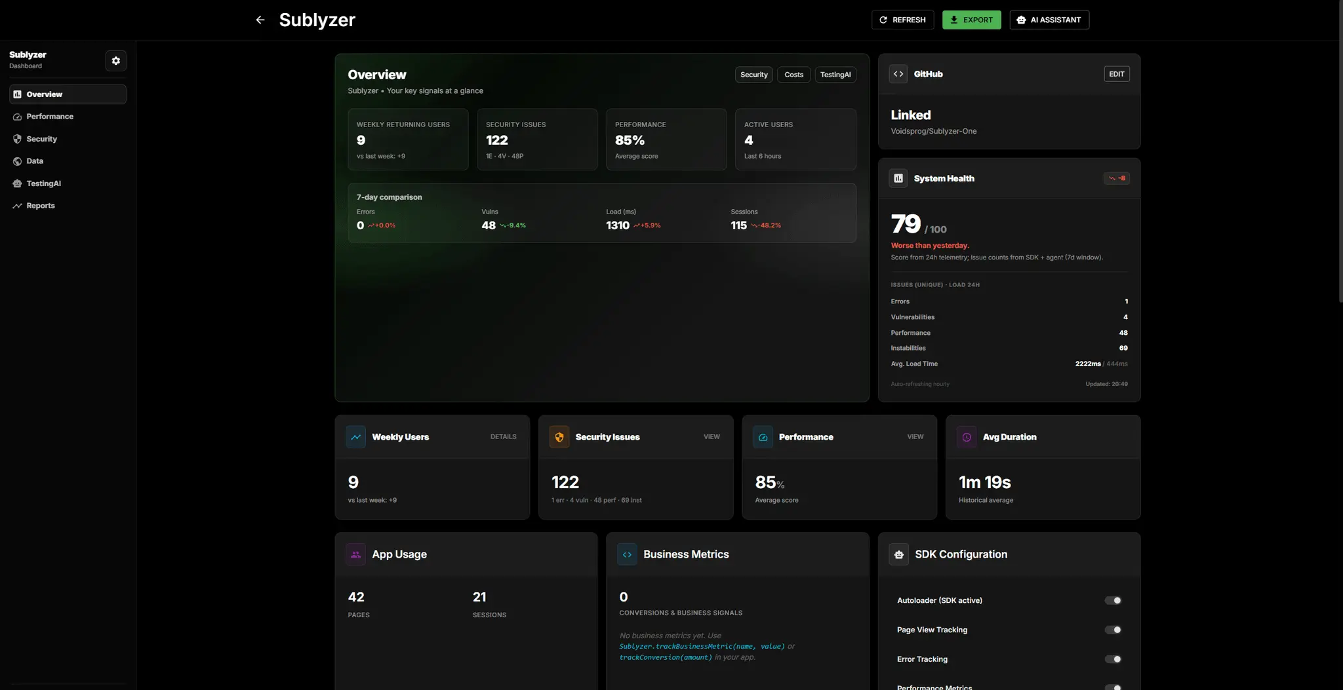
Task: Switch to TestingAI in sidebar
Action: pos(68,183)
